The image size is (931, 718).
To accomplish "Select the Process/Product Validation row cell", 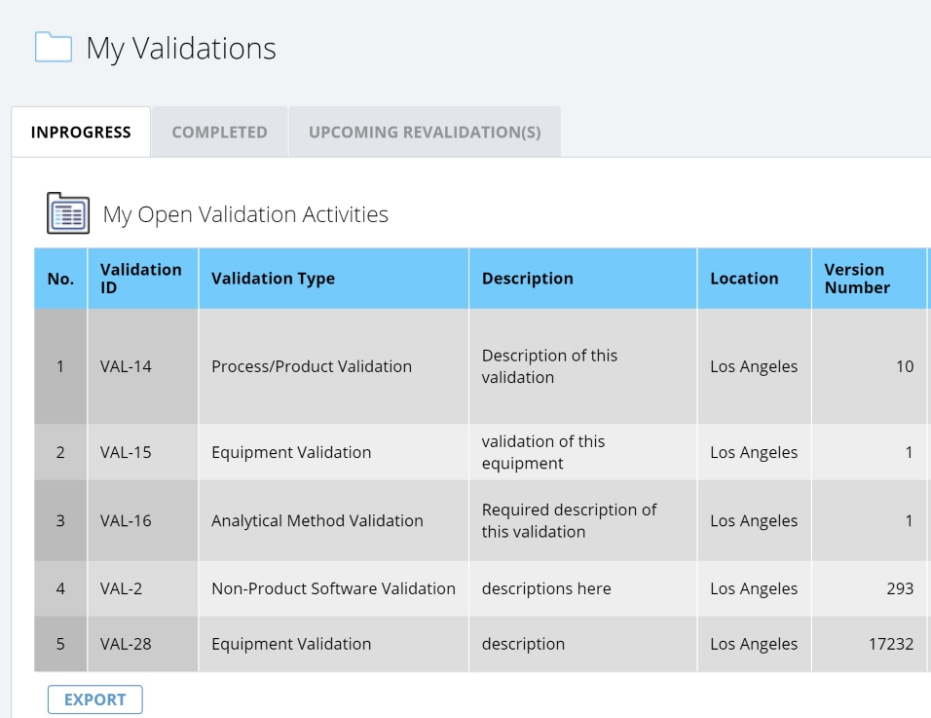I will (x=334, y=366).
